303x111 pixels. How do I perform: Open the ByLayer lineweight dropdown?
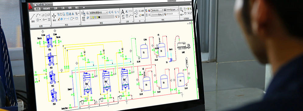pos(172,10)
